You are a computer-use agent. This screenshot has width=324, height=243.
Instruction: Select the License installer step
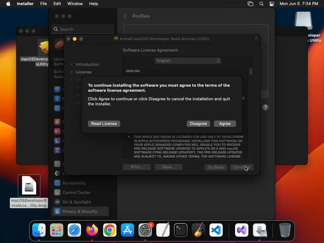point(84,72)
